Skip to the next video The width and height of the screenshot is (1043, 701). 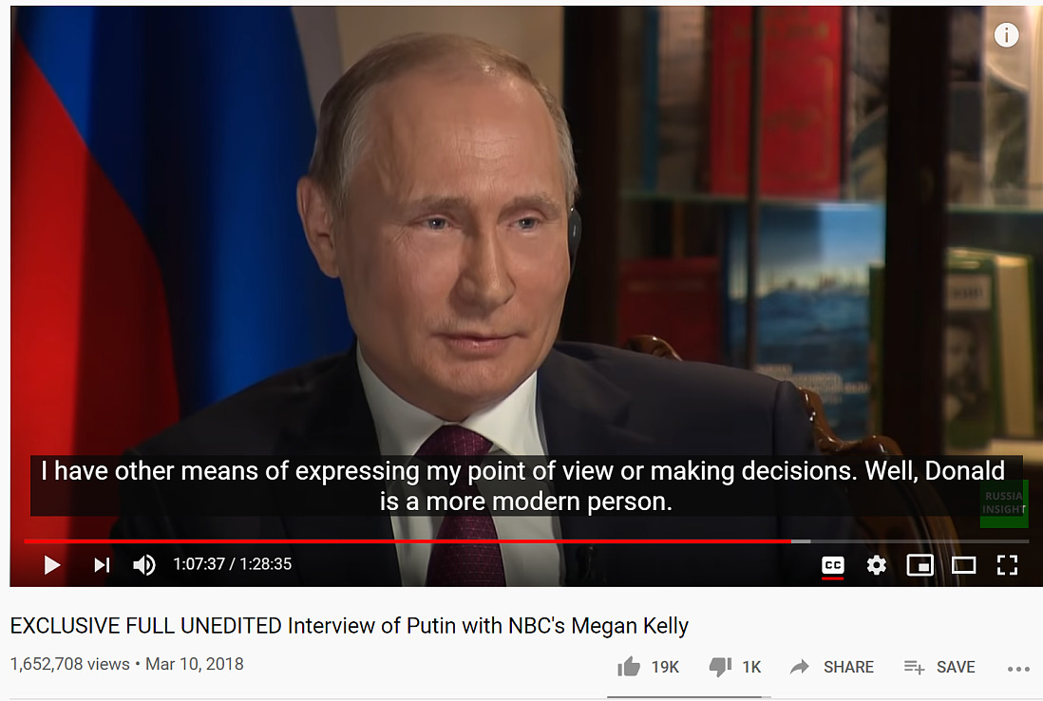click(x=101, y=565)
